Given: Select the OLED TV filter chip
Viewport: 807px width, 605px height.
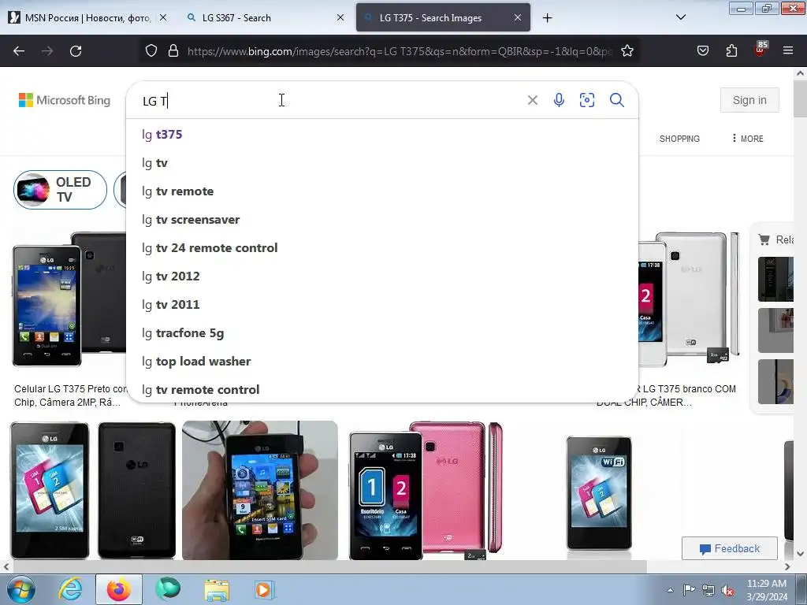Looking at the screenshot, I should (x=60, y=190).
